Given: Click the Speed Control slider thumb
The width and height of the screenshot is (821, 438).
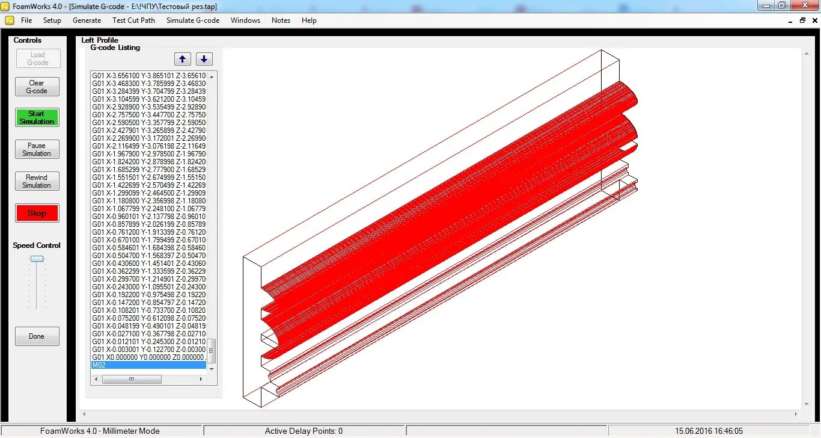Looking at the screenshot, I should click(x=37, y=259).
